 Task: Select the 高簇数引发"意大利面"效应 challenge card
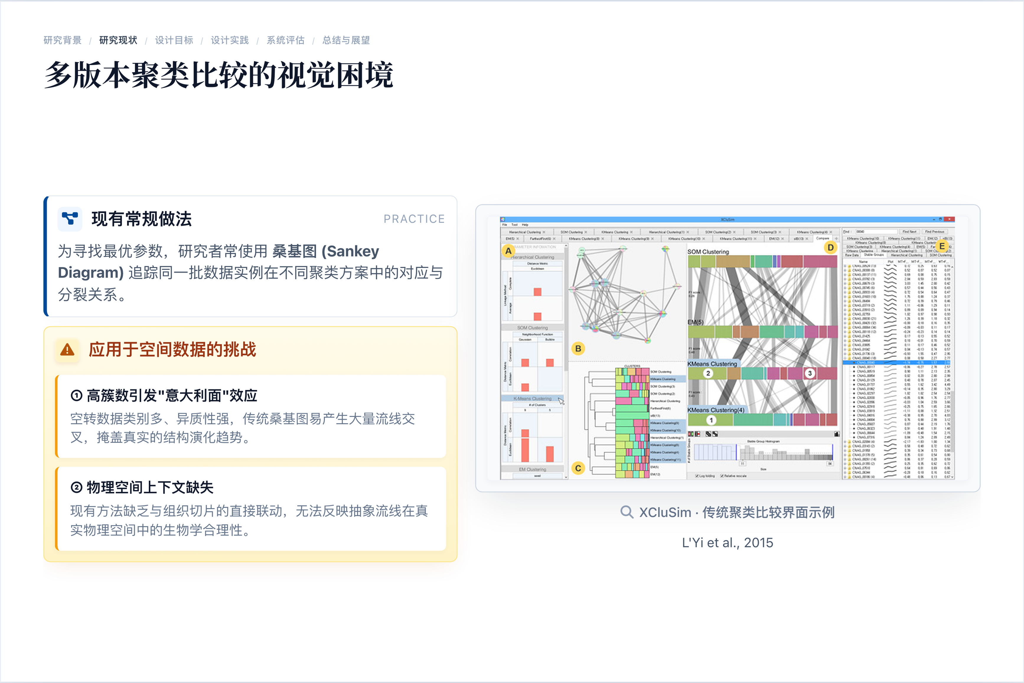click(251, 416)
